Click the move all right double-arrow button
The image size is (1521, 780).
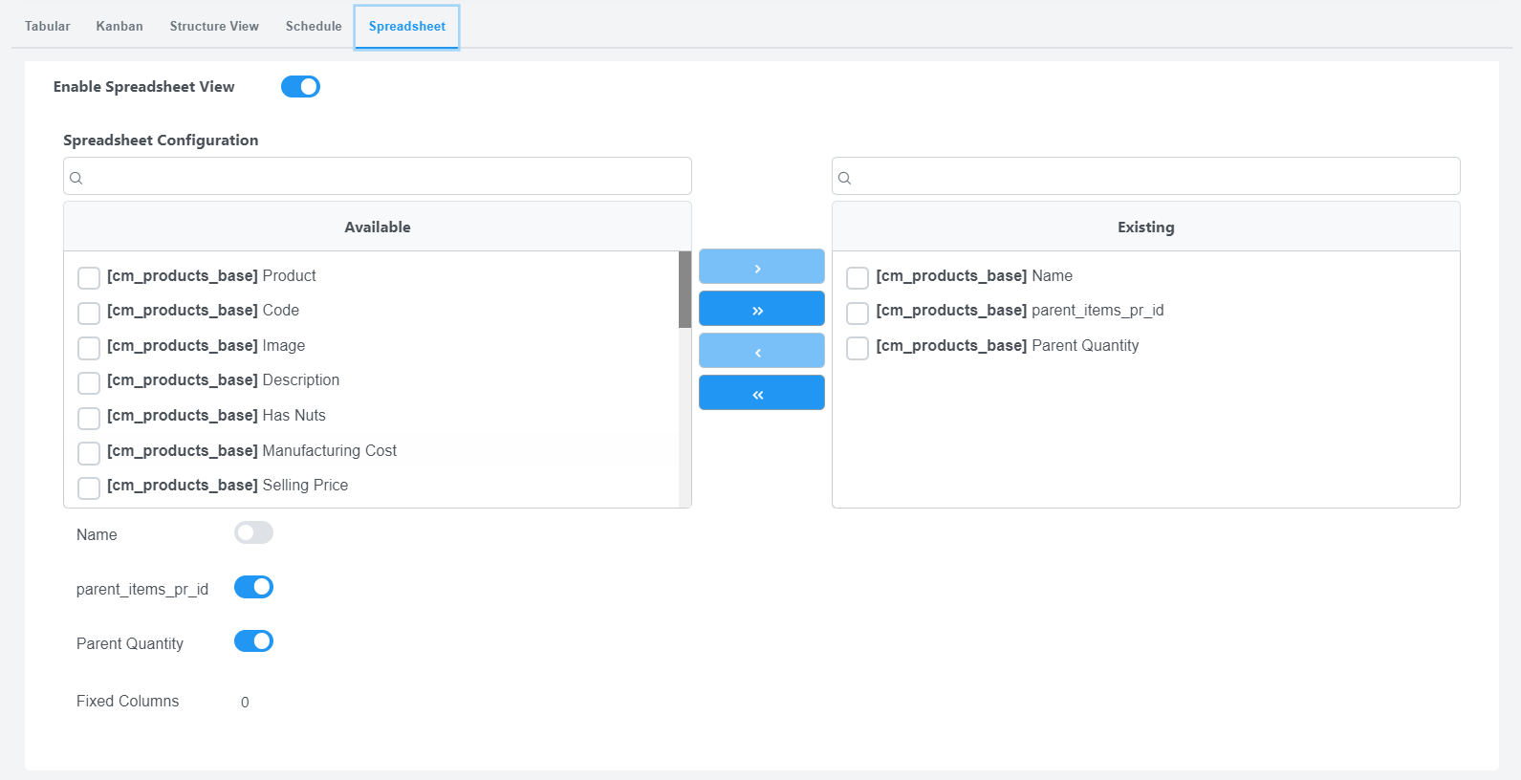point(761,309)
